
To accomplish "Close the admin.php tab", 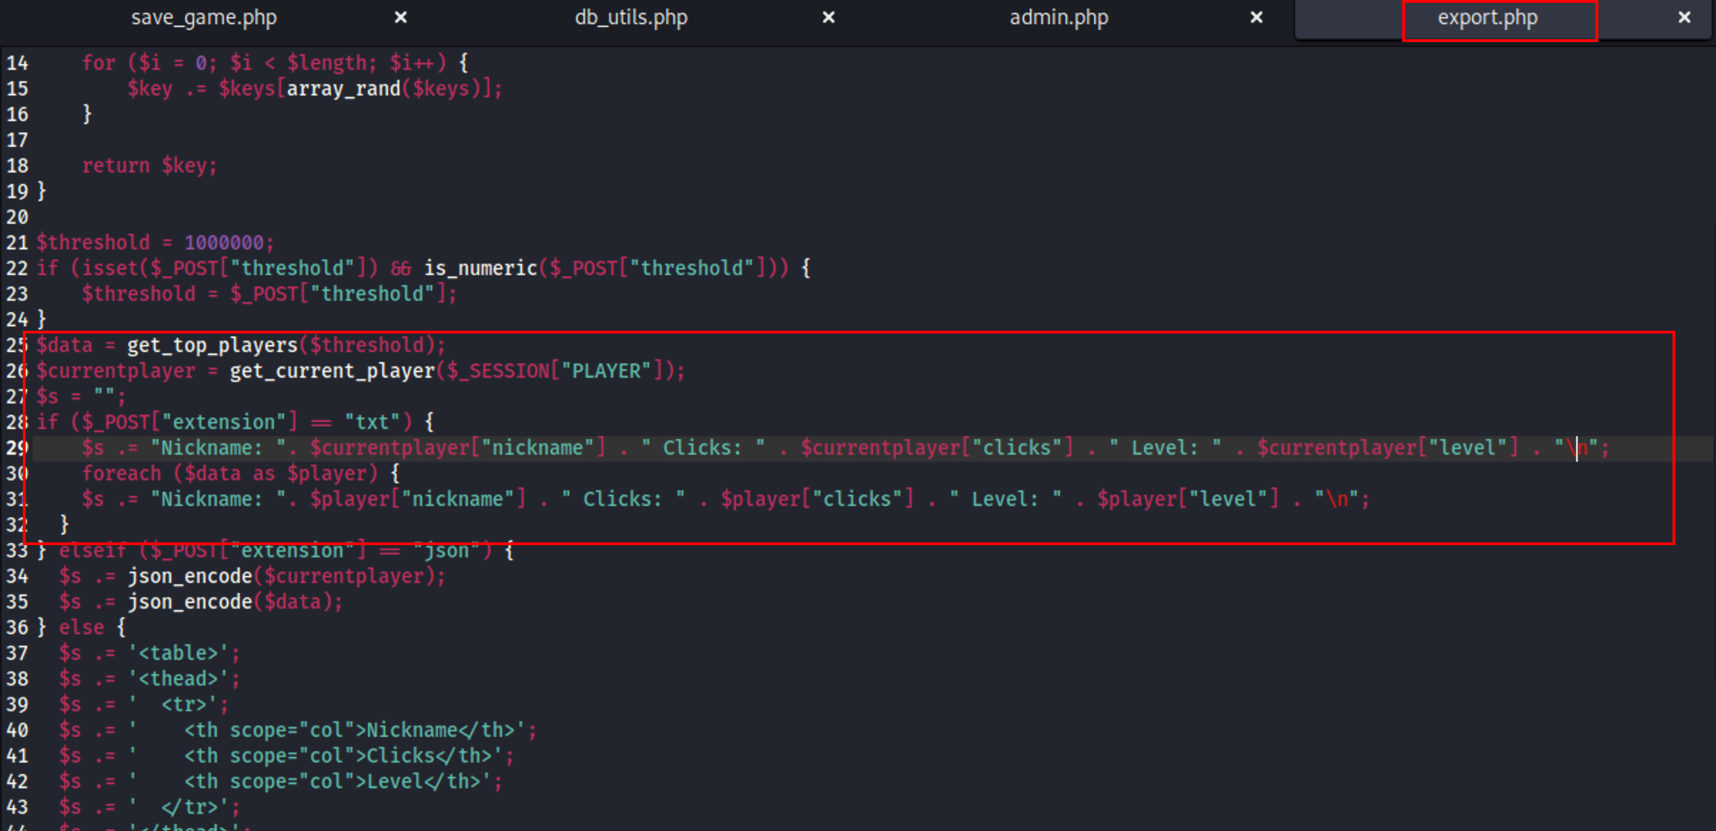I will click(1256, 17).
